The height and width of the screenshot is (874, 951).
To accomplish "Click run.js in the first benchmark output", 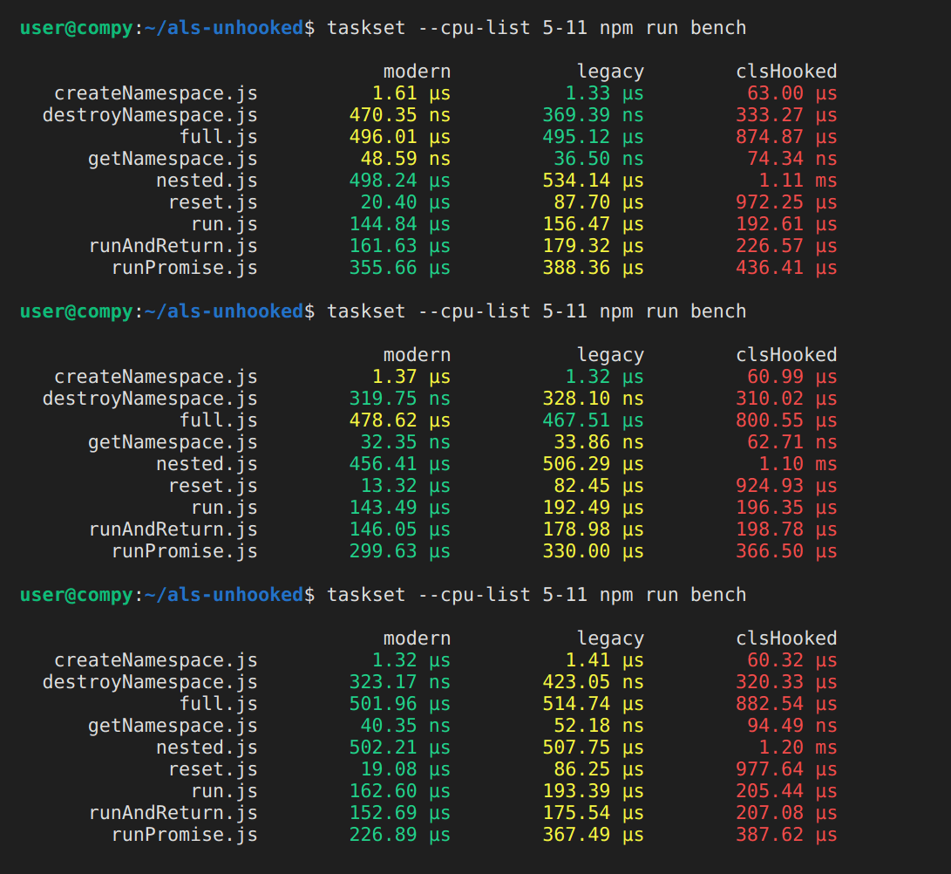I will tap(224, 223).
